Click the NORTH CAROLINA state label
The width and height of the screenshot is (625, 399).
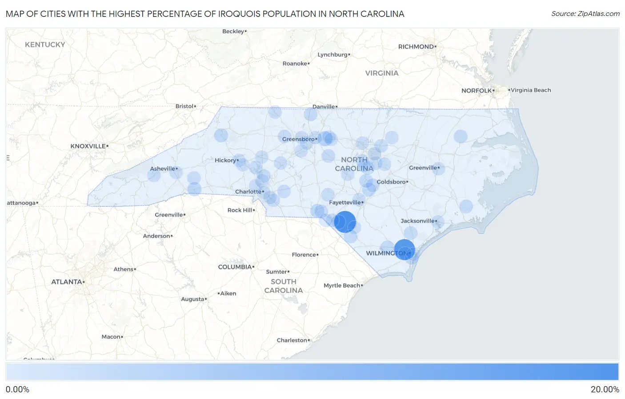[x=354, y=164]
